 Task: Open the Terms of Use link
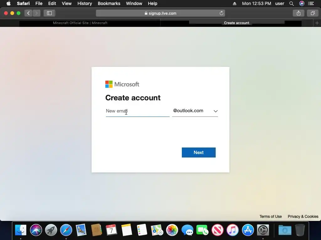tap(271, 217)
